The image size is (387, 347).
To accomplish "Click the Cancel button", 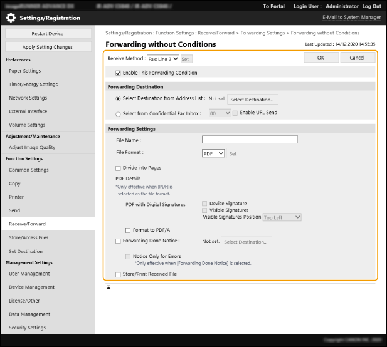I will point(357,58).
